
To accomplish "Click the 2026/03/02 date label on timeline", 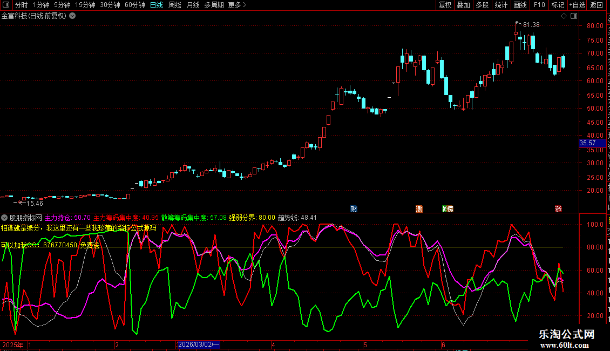I will (199, 345).
